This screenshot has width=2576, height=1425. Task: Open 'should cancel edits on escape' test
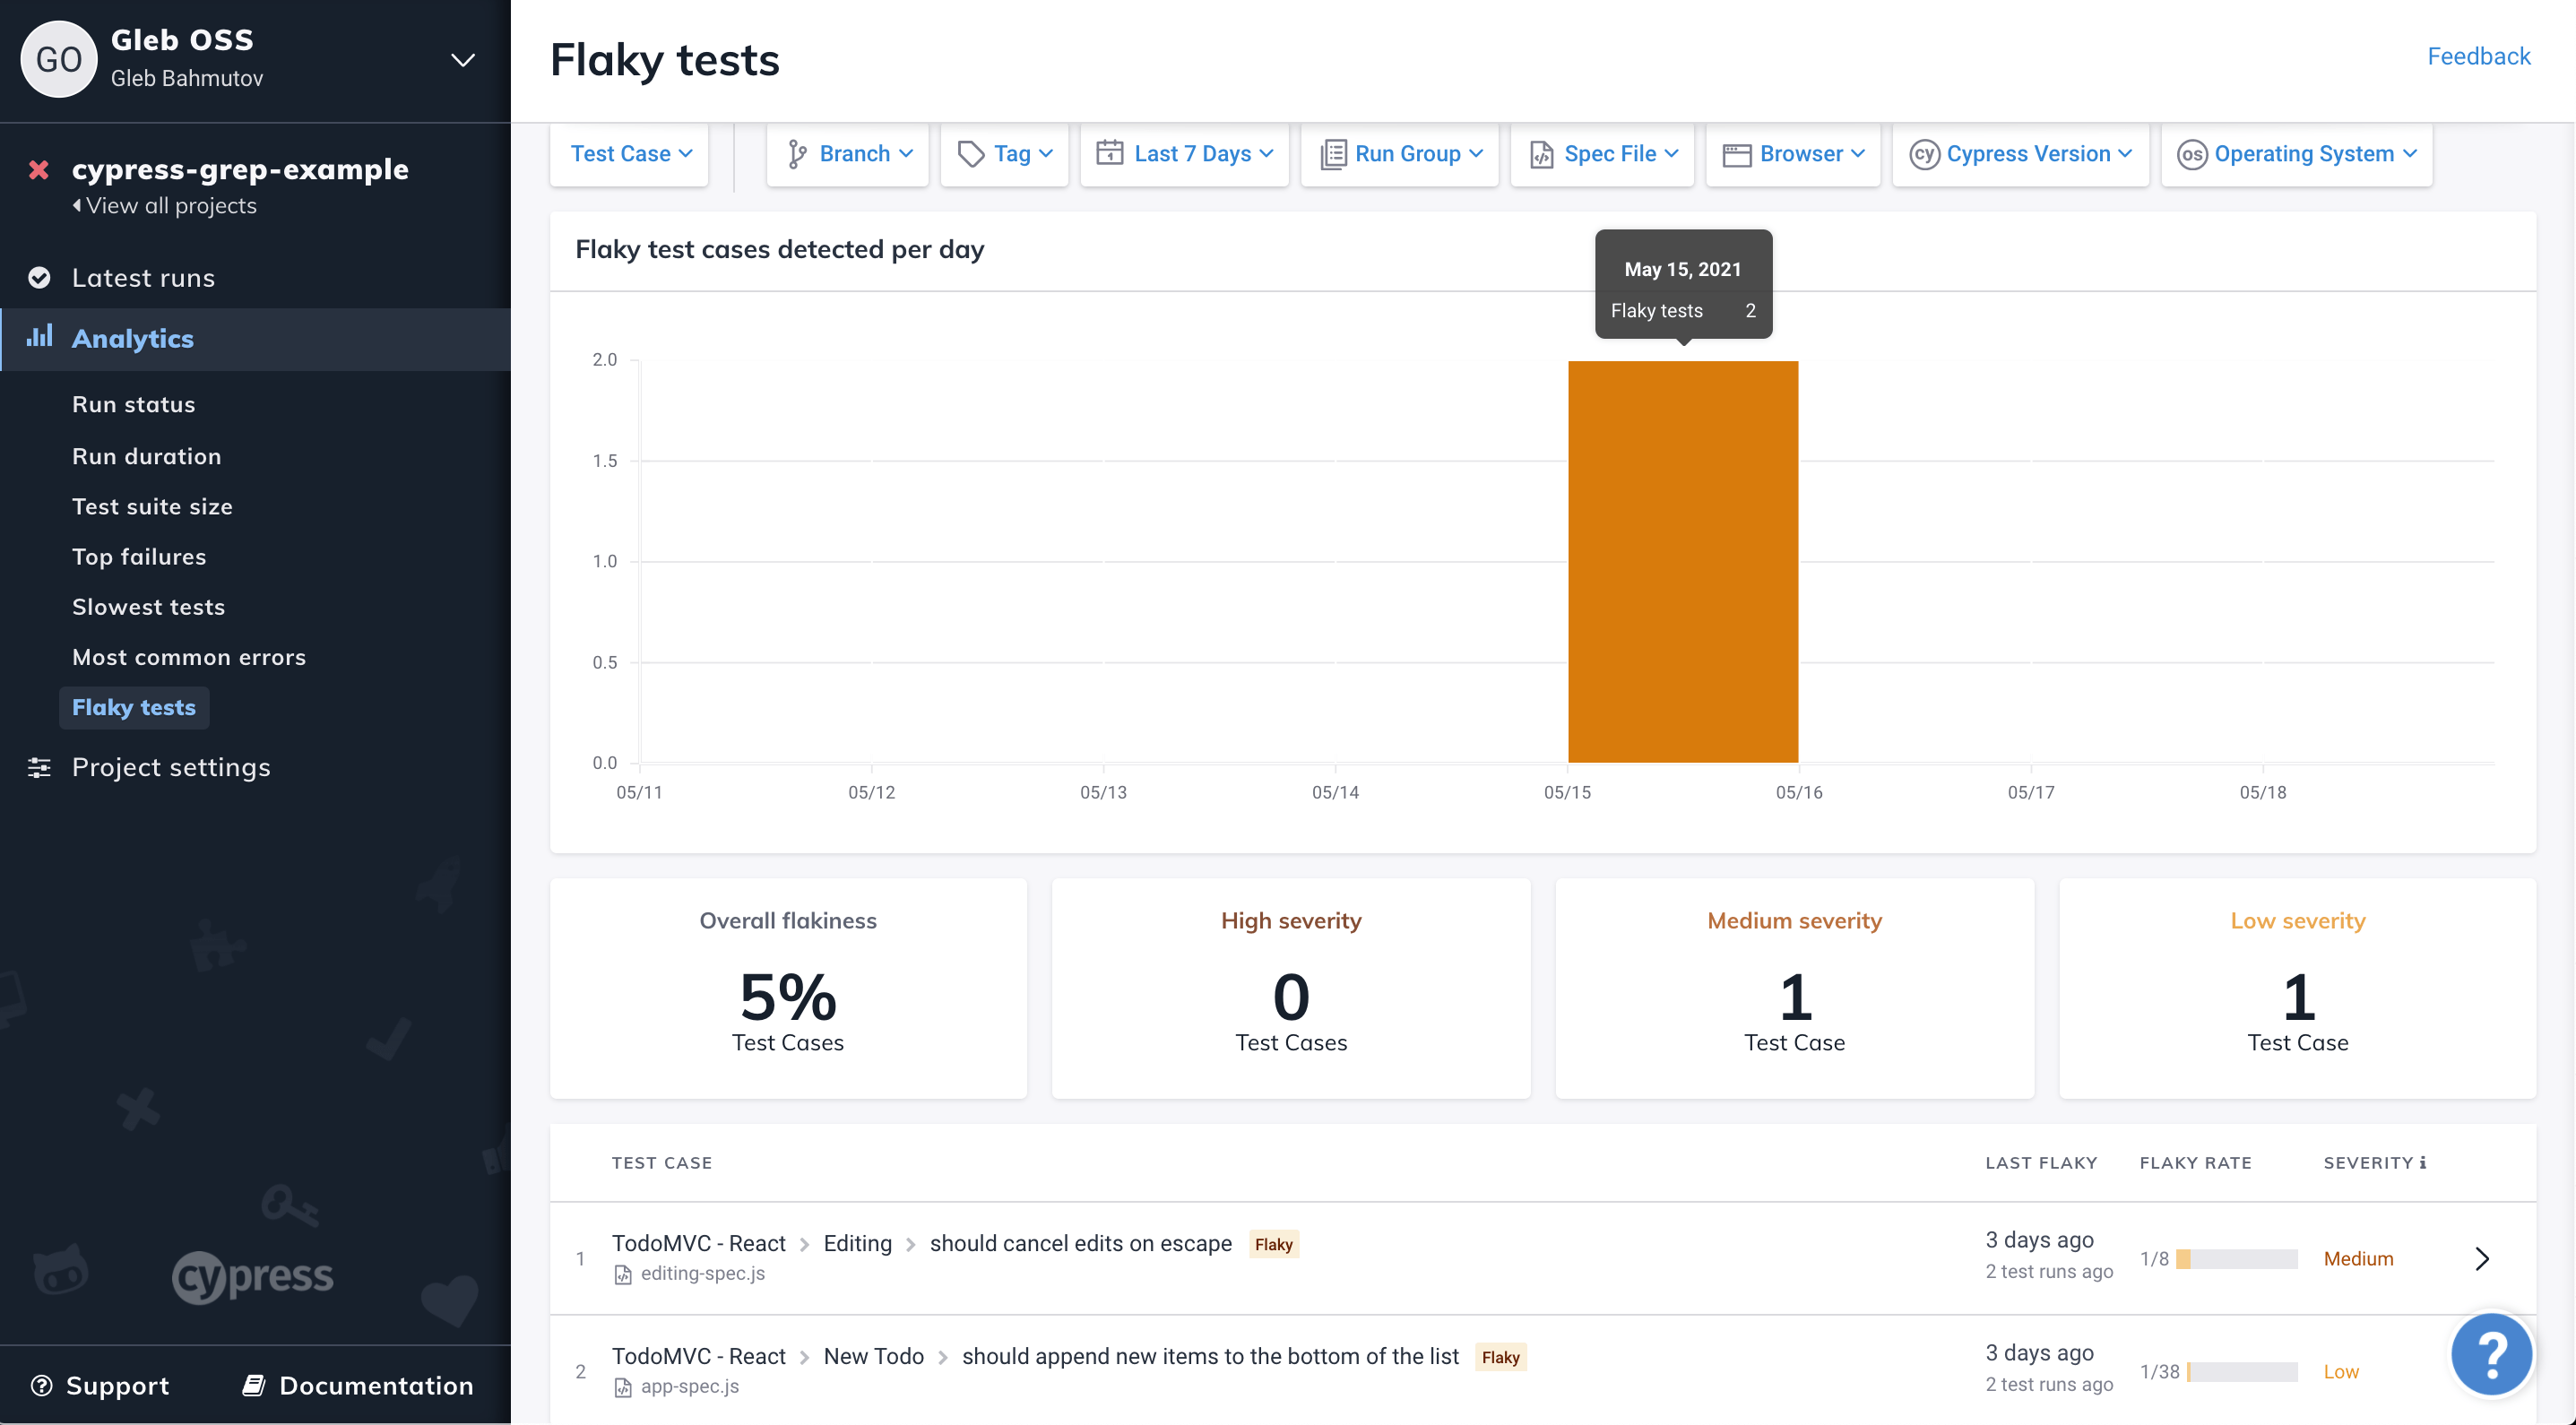tap(1080, 1243)
